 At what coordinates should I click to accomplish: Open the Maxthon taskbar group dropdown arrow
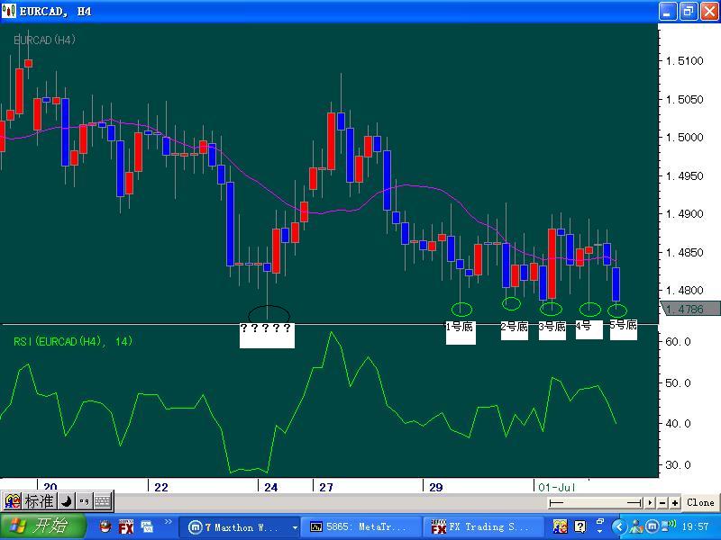295,526
